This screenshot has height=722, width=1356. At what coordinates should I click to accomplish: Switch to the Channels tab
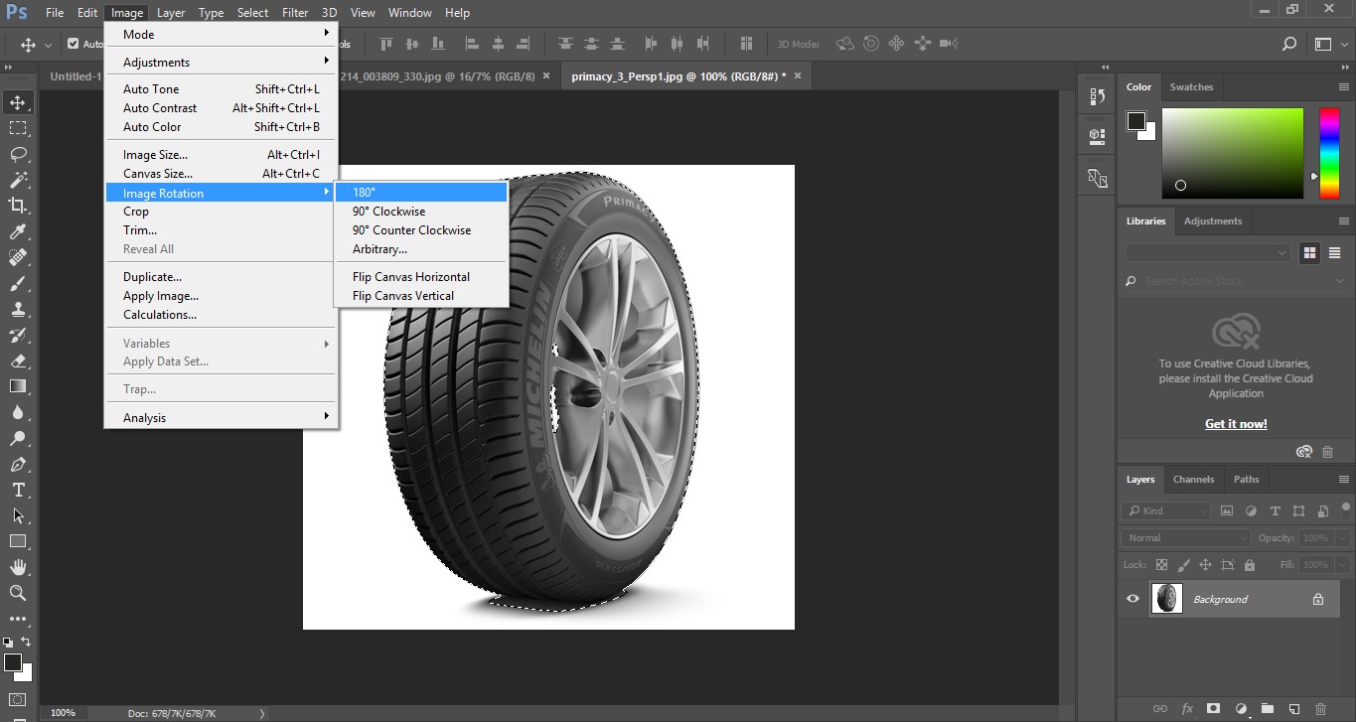(x=1193, y=479)
